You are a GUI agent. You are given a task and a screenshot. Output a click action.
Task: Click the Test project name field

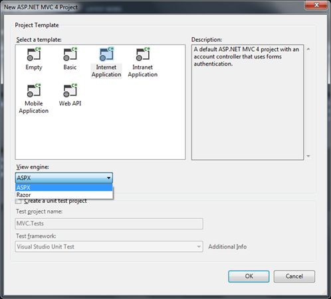109,223
